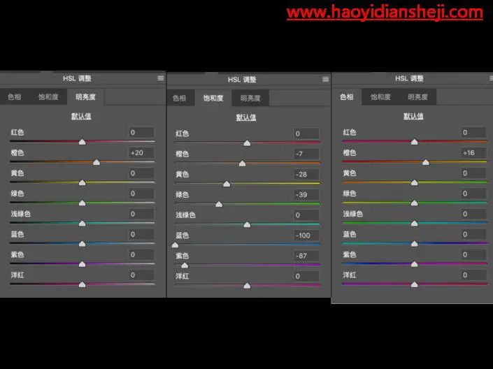Viewport: 493px width, 369px height.
Task: Click the 橙色 hue slider handle at +16
Action: [x=426, y=162]
